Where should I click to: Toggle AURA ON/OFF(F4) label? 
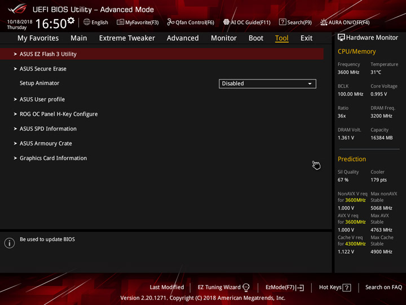(x=349, y=23)
